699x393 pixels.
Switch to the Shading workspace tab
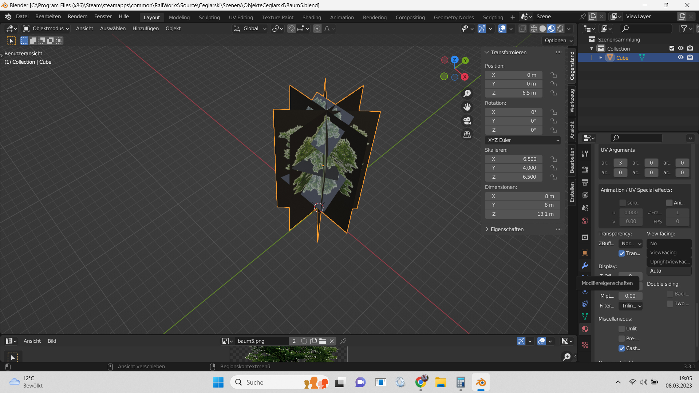[x=312, y=17]
